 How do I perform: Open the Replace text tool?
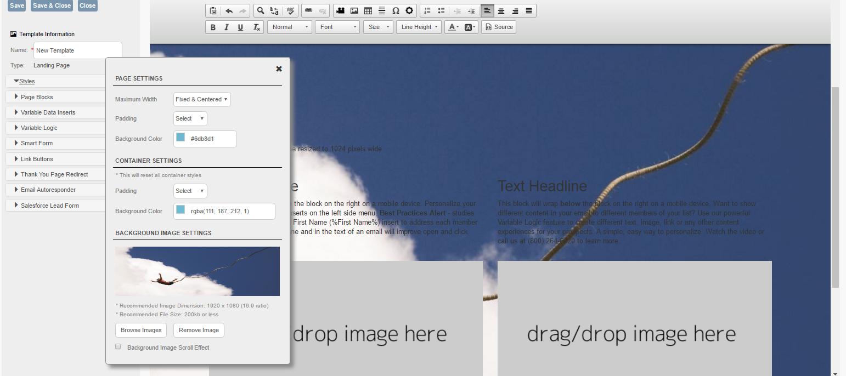tap(274, 11)
